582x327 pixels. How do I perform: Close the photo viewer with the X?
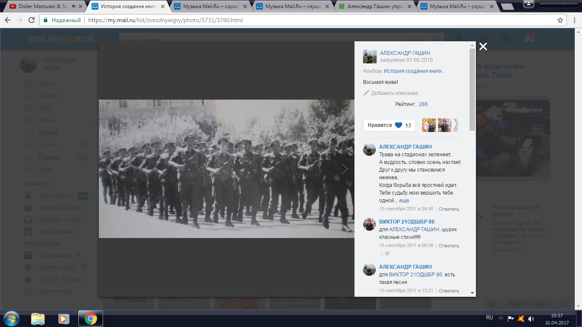click(483, 47)
